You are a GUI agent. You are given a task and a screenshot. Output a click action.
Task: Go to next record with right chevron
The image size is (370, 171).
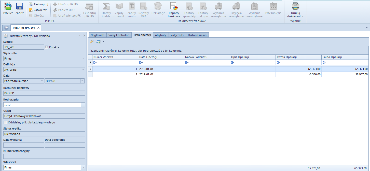tap(84, 36)
